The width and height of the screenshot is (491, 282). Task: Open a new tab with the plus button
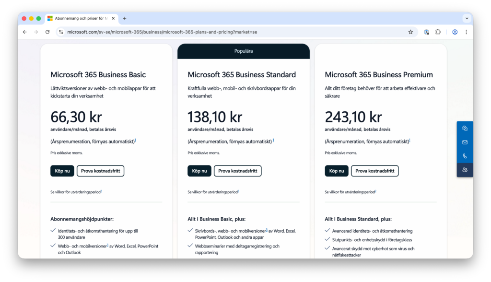pos(125,18)
